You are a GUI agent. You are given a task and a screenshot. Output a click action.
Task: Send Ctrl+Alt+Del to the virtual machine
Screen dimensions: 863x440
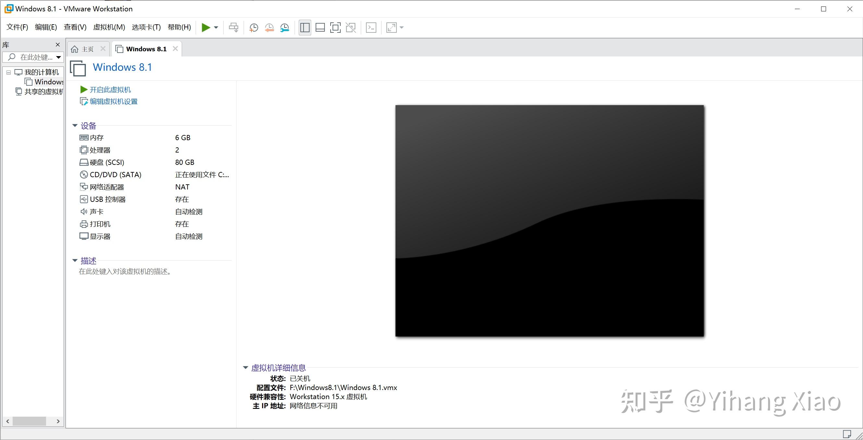(x=234, y=27)
